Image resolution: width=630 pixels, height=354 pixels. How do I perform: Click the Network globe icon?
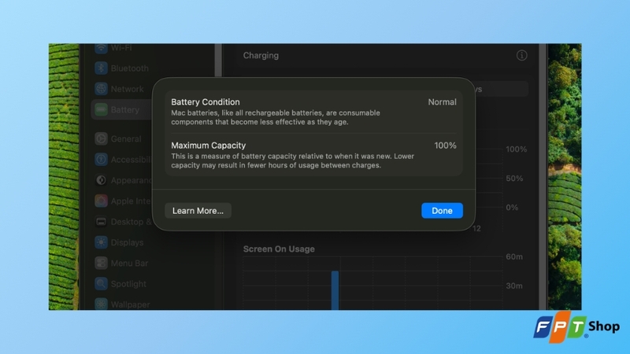(102, 89)
